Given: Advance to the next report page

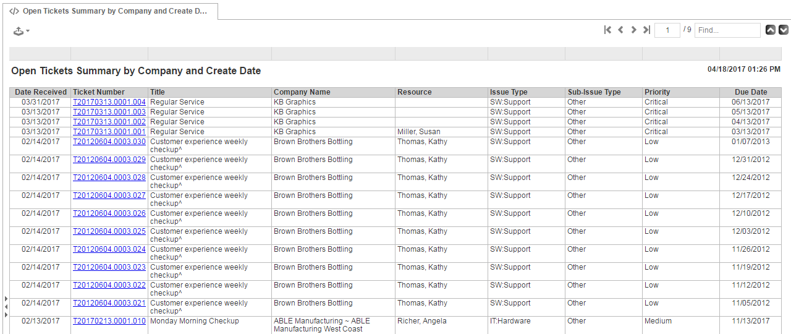Looking at the screenshot, I should 633,30.
